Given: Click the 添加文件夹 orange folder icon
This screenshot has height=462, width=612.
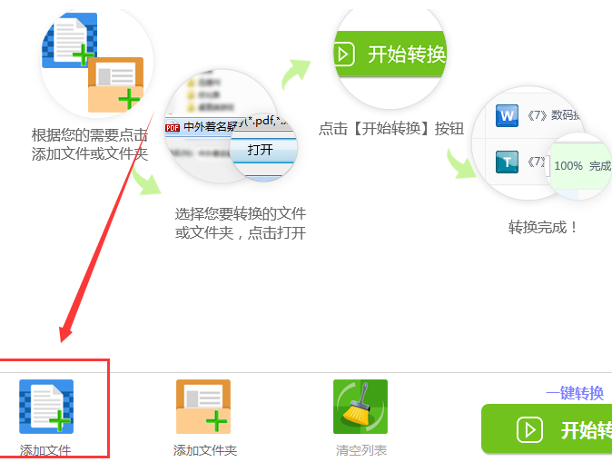Looking at the screenshot, I should point(203,407).
